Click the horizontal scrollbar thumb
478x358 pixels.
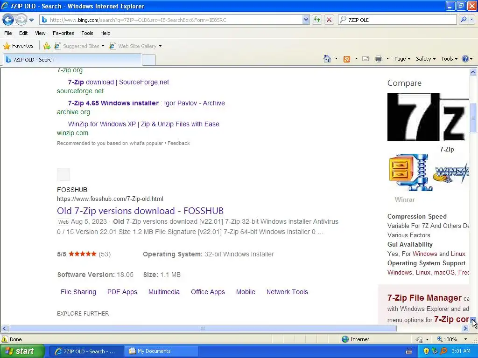coord(203,329)
